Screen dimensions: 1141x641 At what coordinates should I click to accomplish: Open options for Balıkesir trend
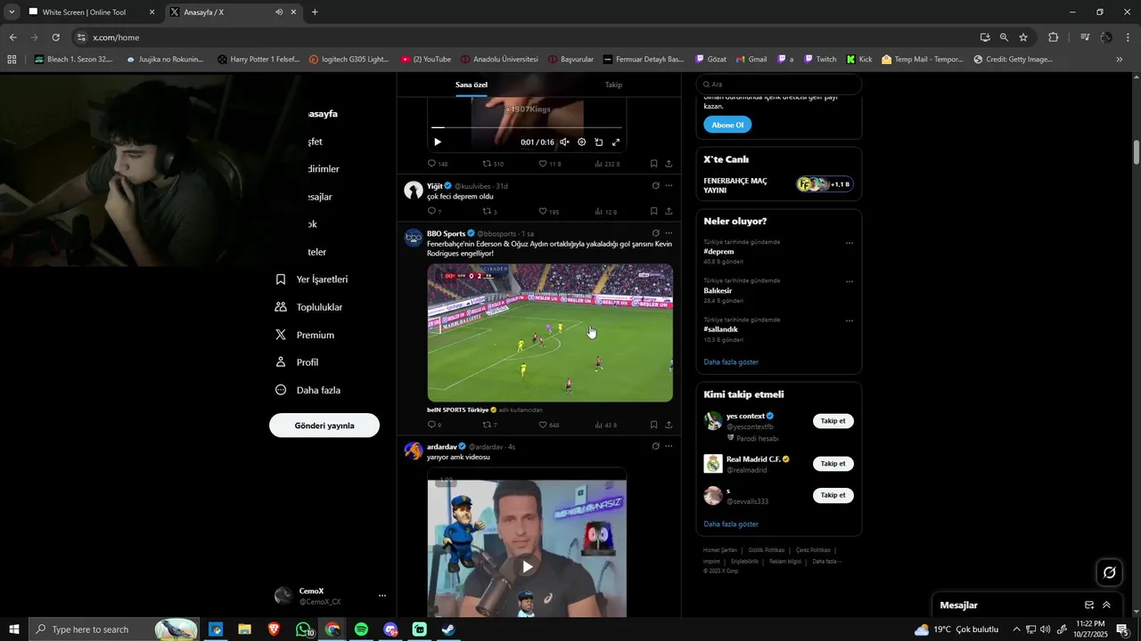[x=849, y=281]
